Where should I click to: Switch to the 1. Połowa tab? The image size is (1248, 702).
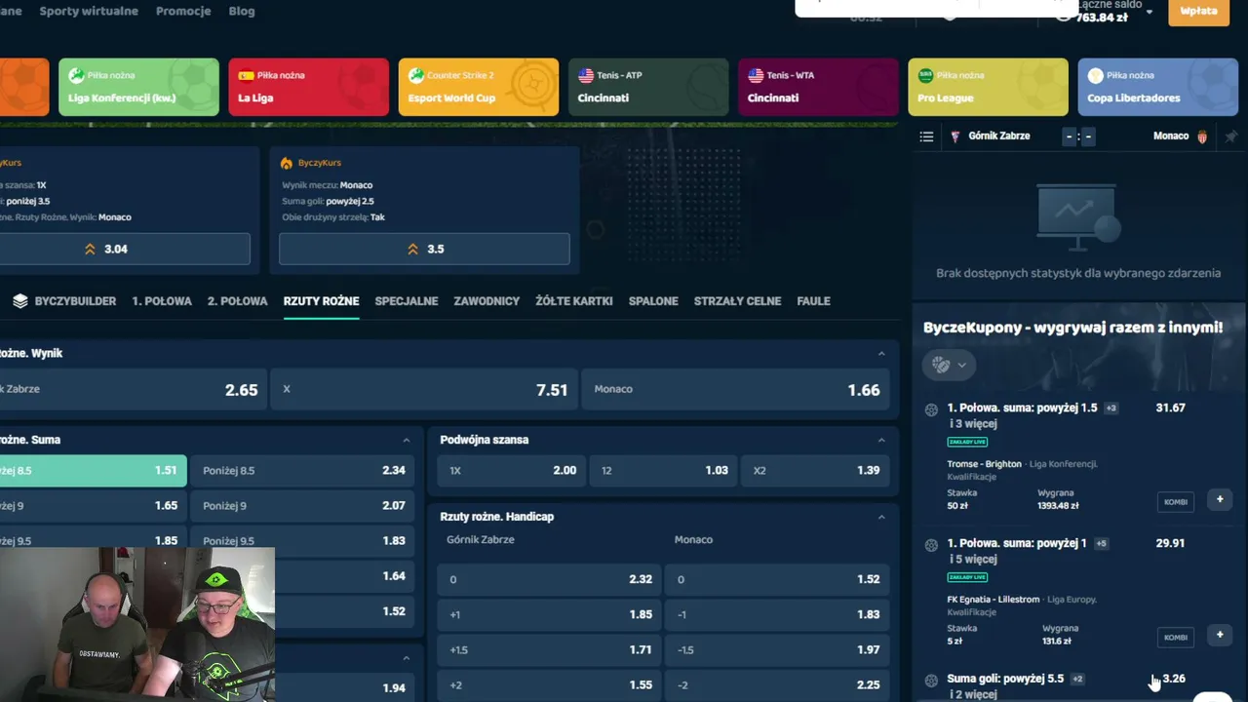162,301
